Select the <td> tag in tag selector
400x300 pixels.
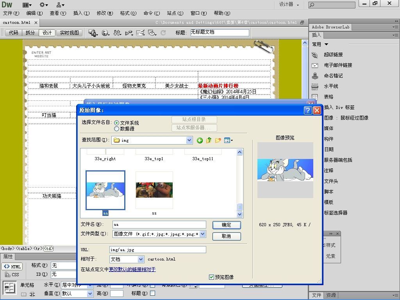(48, 248)
